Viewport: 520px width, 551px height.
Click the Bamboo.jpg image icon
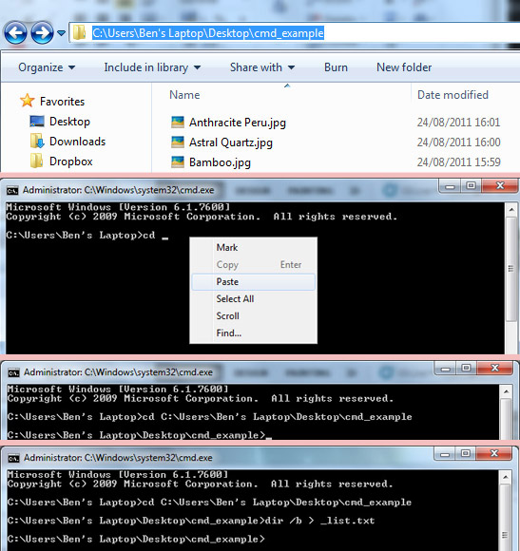[x=178, y=162]
